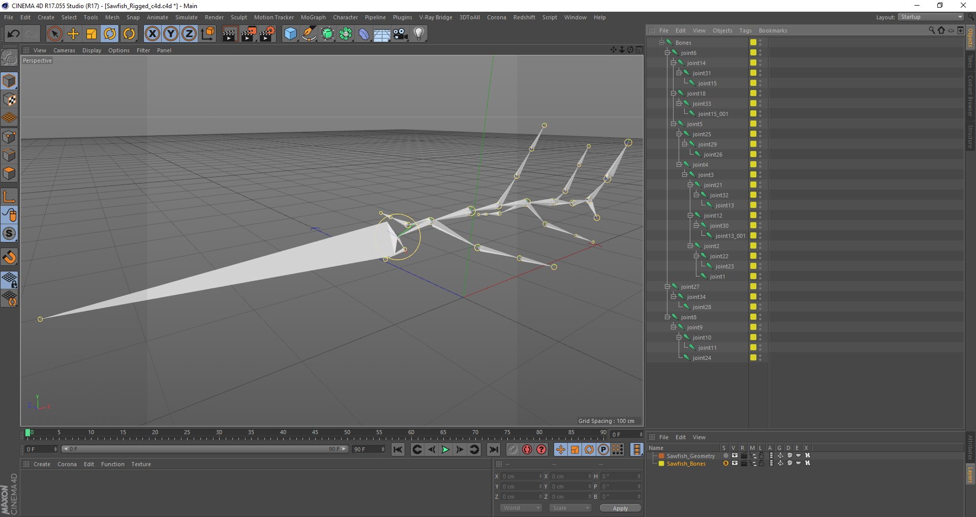Open Object Manager Tags menu
The image size is (976, 517).
click(x=745, y=31)
